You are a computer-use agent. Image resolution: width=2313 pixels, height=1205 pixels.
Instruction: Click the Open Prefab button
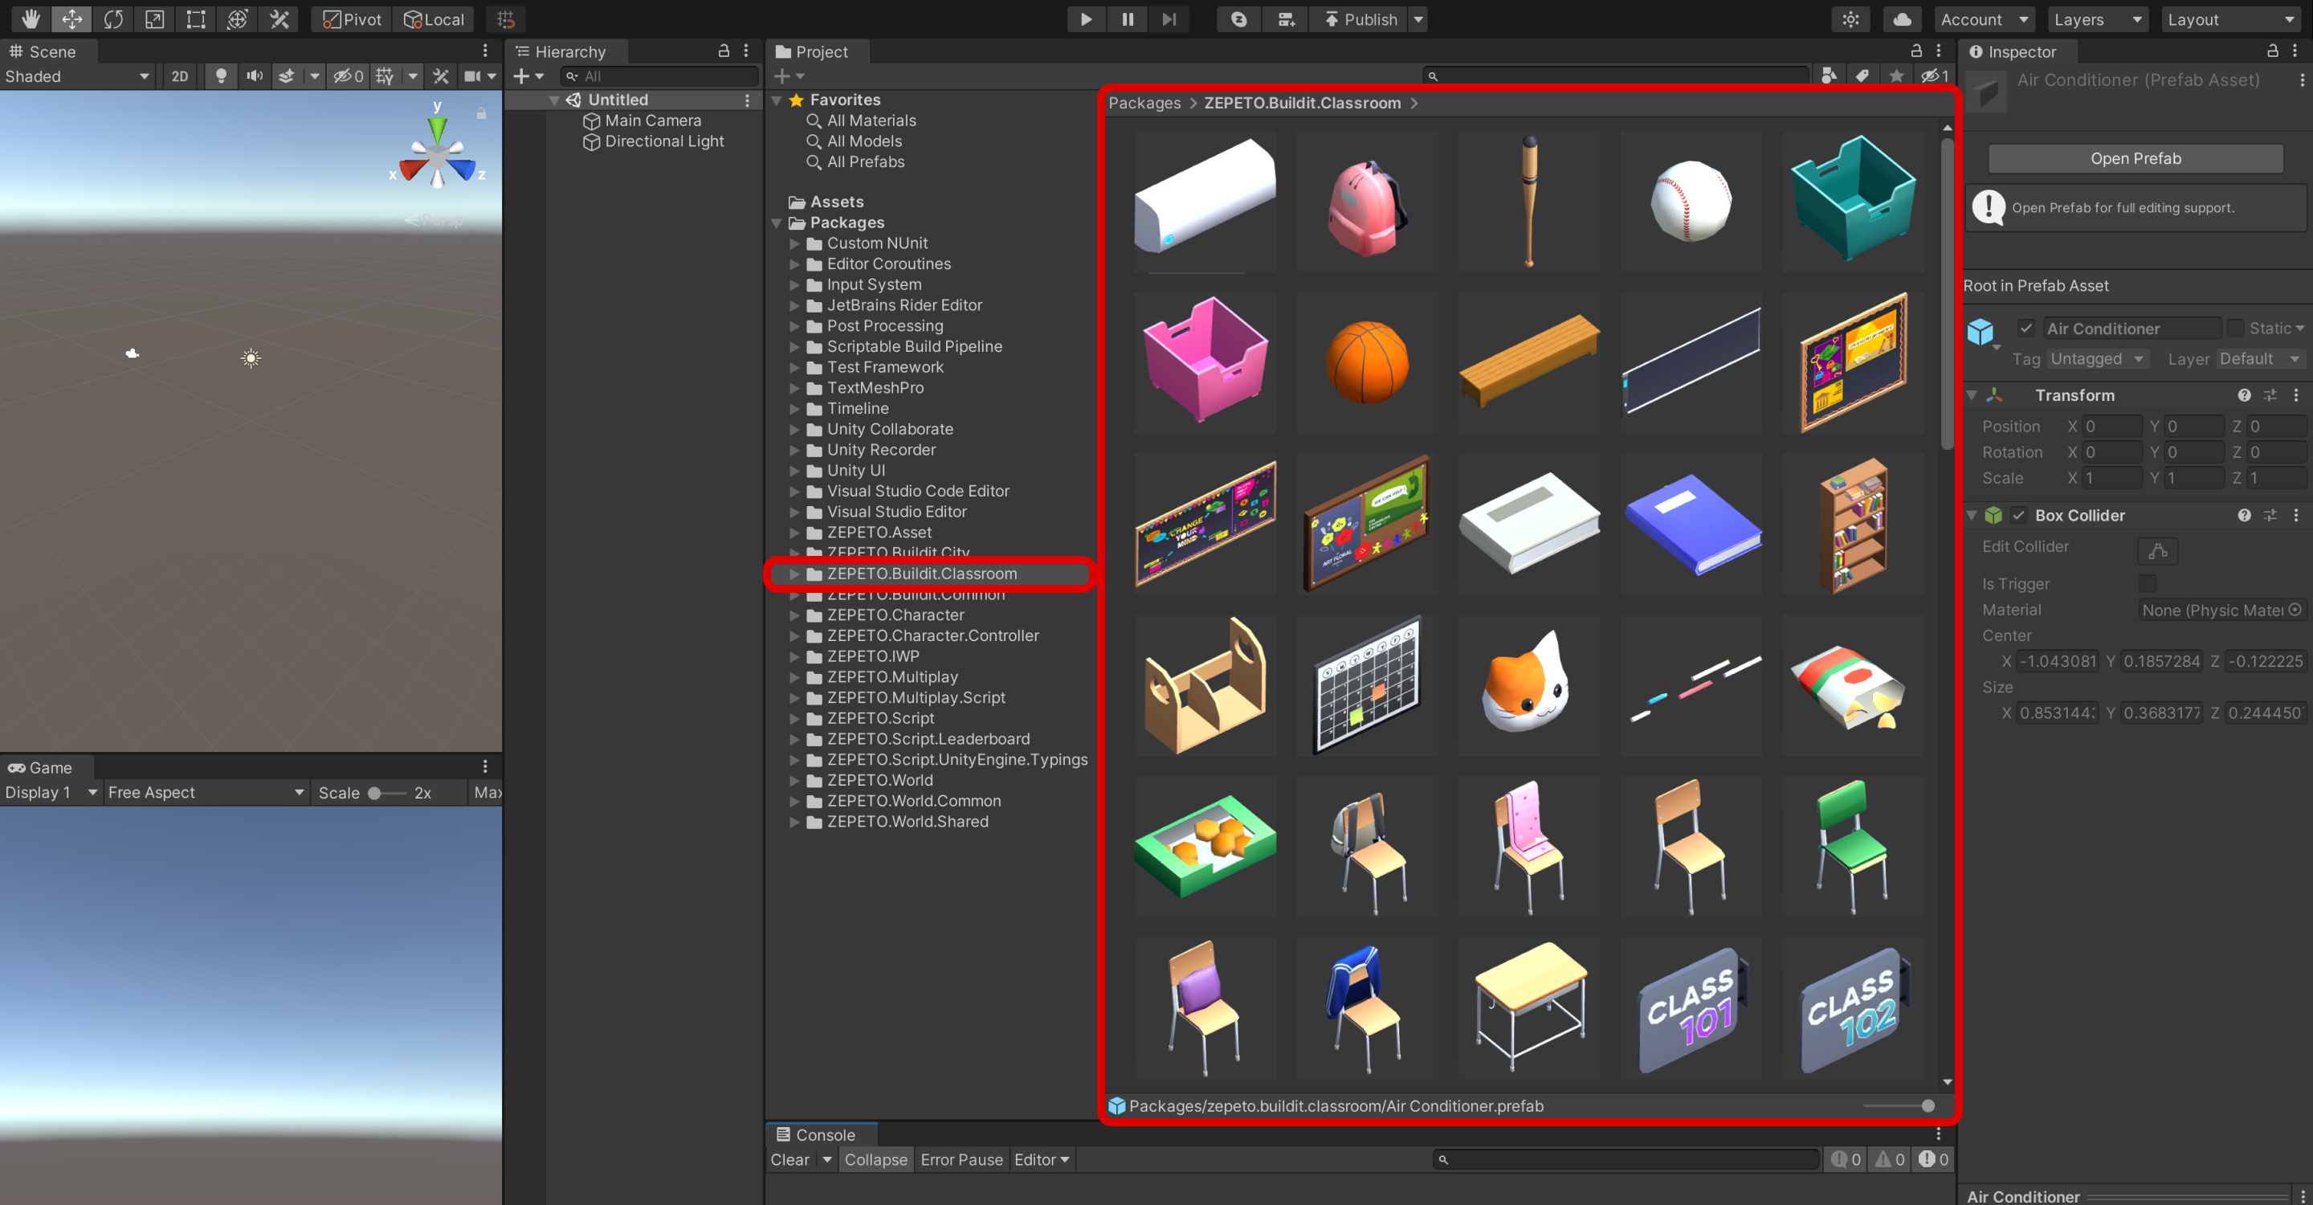pyautogui.click(x=2135, y=158)
